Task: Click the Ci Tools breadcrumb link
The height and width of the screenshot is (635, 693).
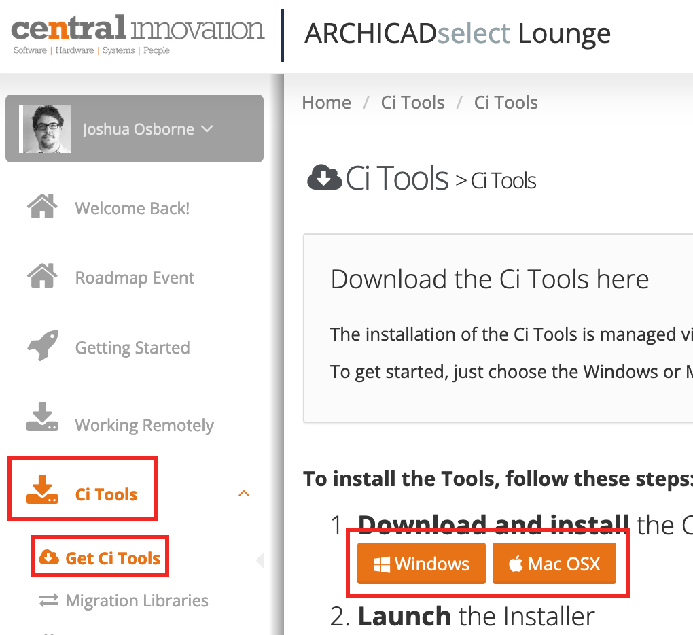Action: click(412, 102)
